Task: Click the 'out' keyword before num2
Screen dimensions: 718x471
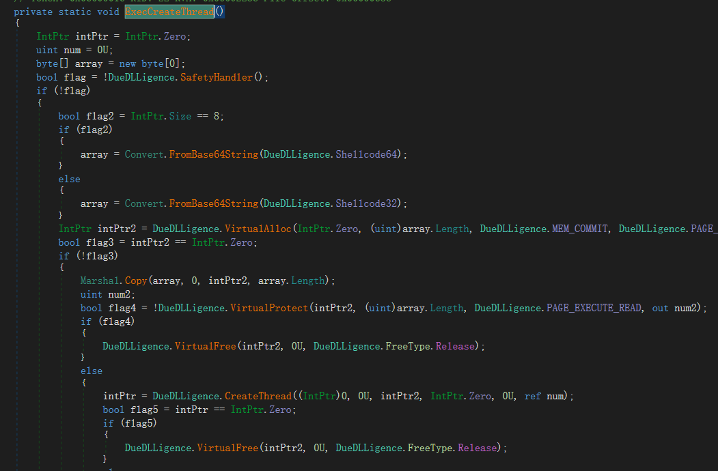Action: click(661, 308)
